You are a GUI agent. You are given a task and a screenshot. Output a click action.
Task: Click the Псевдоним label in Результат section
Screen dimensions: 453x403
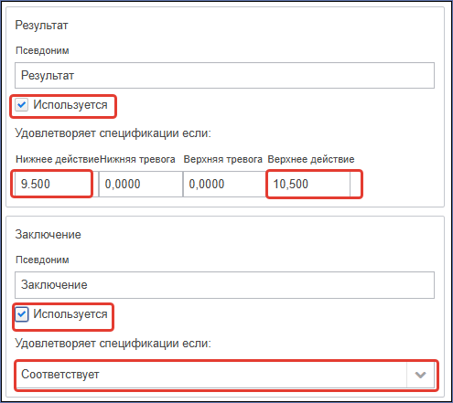(42, 50)
